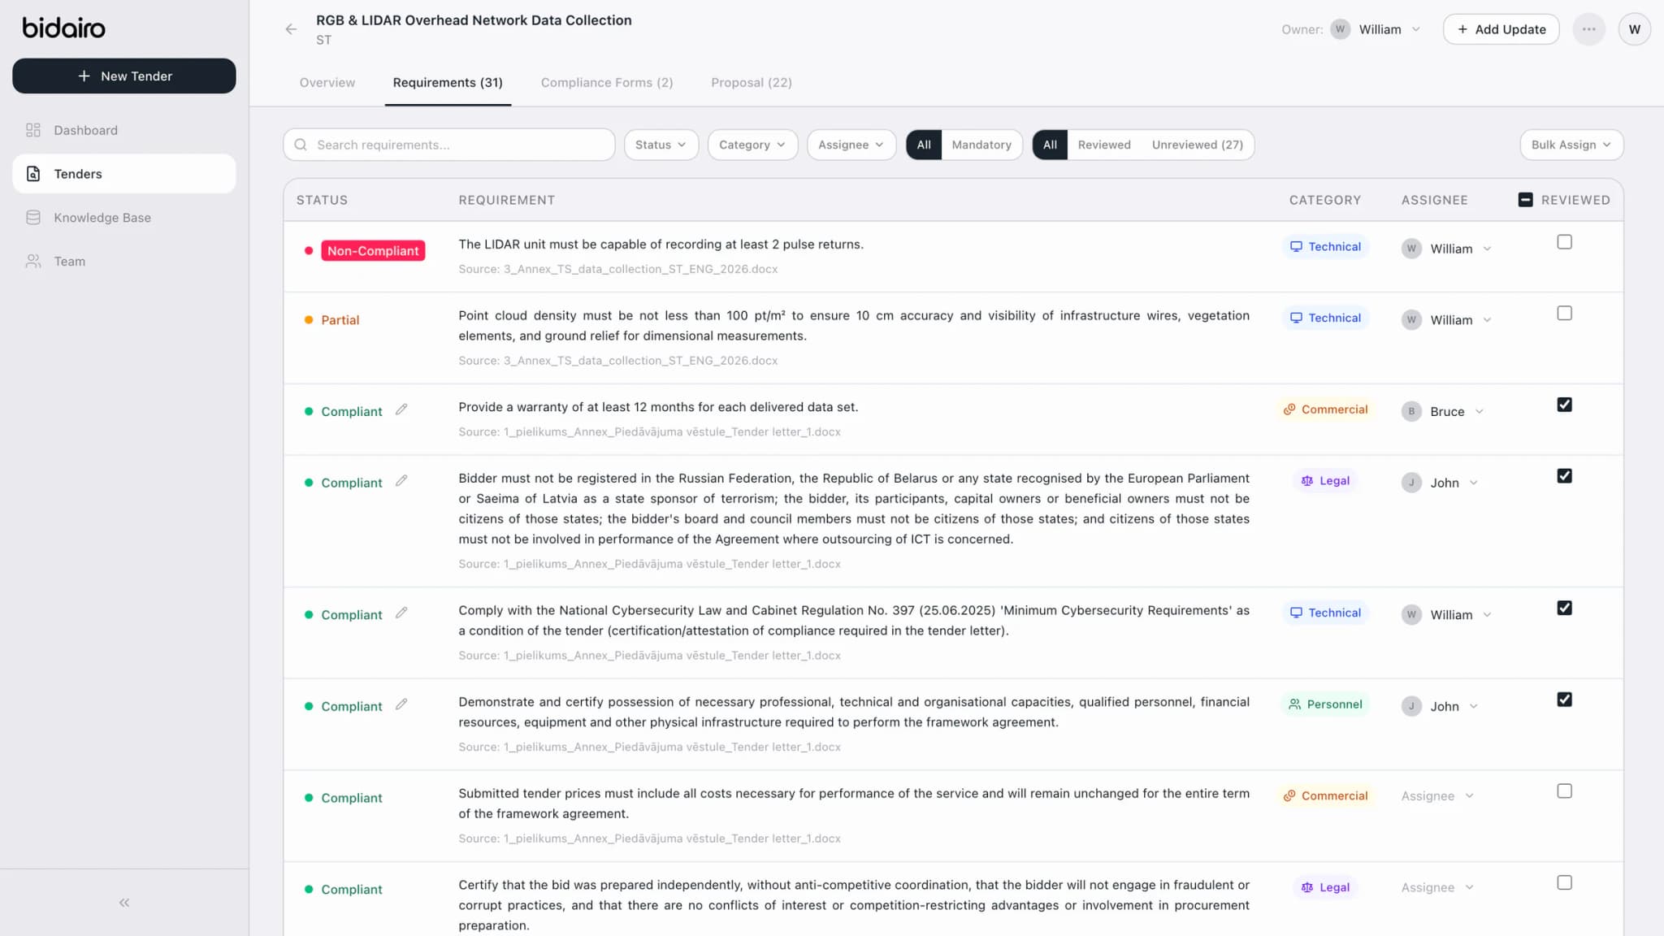Tick reviewed for the LIDAR pulse returns row
Screen dimensions: 1664x936
[1564, 242]
